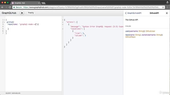The height and width of the screenshot is (95, 170).
Task: Bookmark this page with the star icon
Action: [x=163, y=7]
